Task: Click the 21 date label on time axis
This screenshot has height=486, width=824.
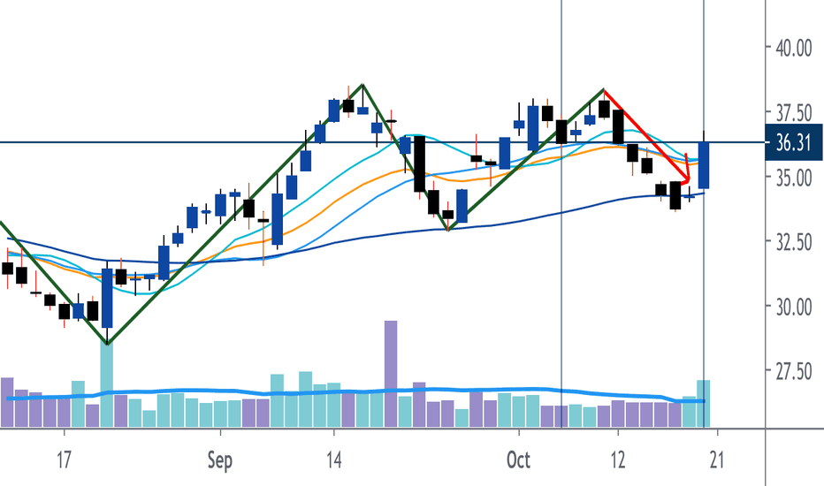Action: coord(716,460)
